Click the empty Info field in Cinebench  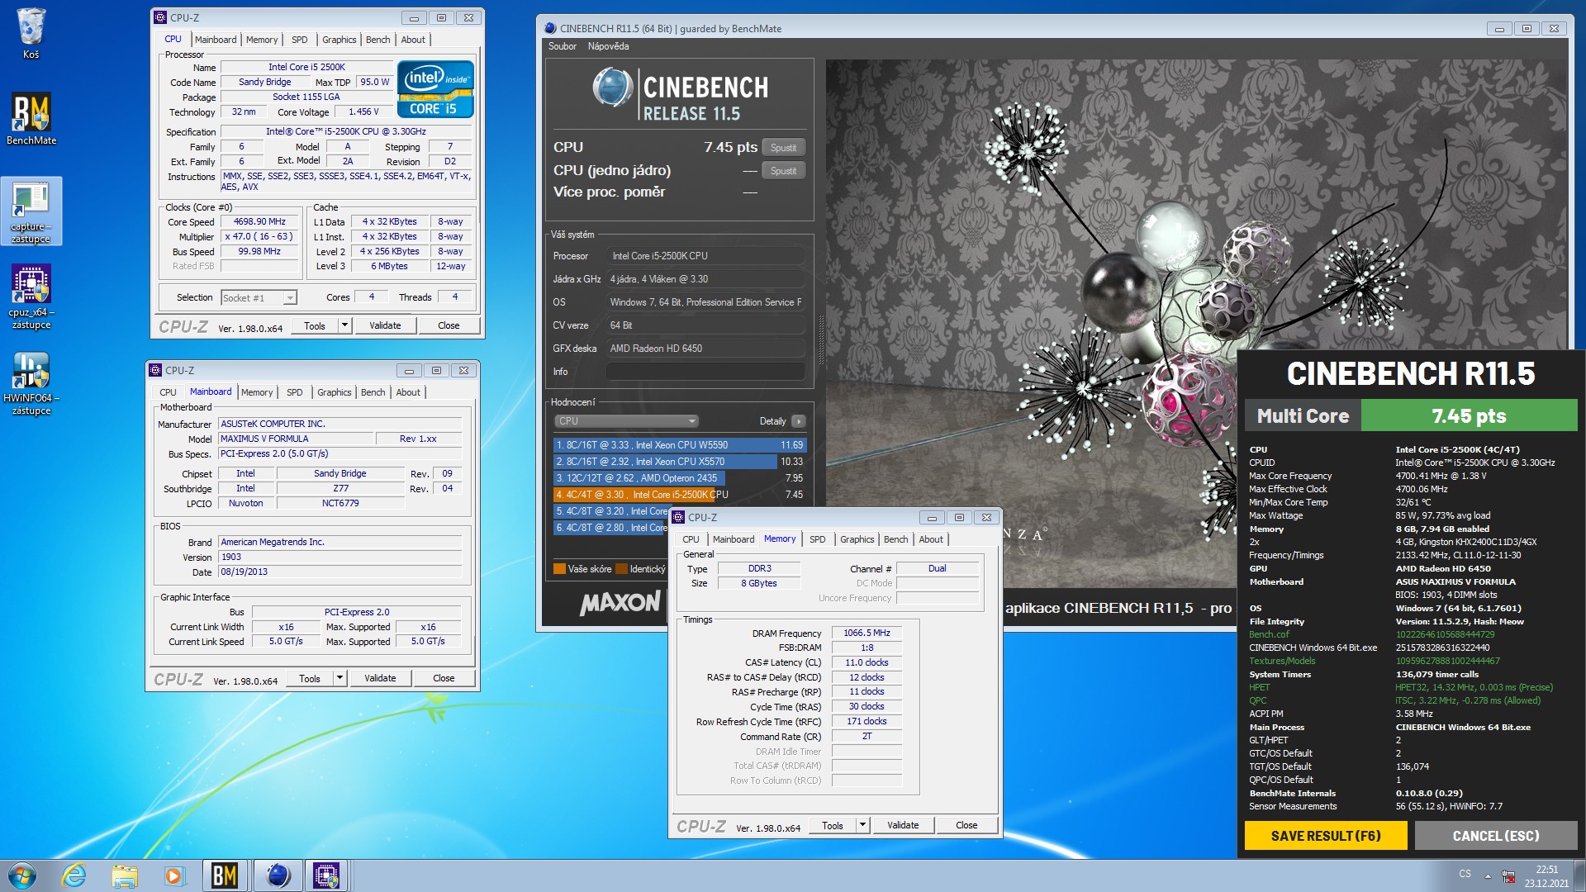pos(705,372)
